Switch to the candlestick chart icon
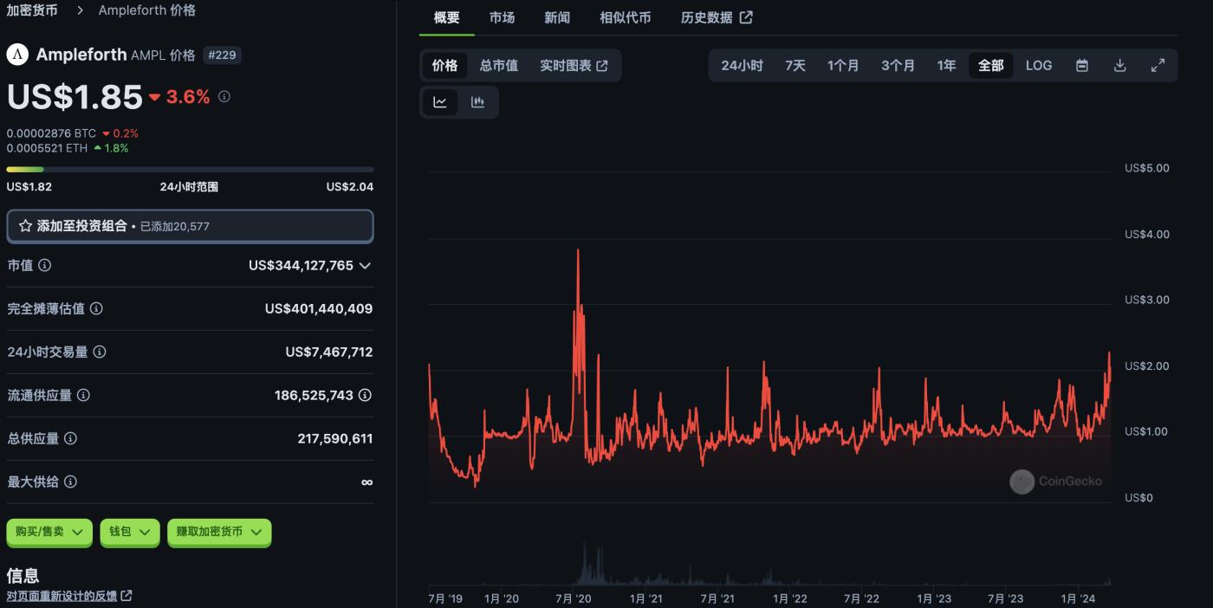This screenshot has height=608, width=1213. (x=477, y=102)
